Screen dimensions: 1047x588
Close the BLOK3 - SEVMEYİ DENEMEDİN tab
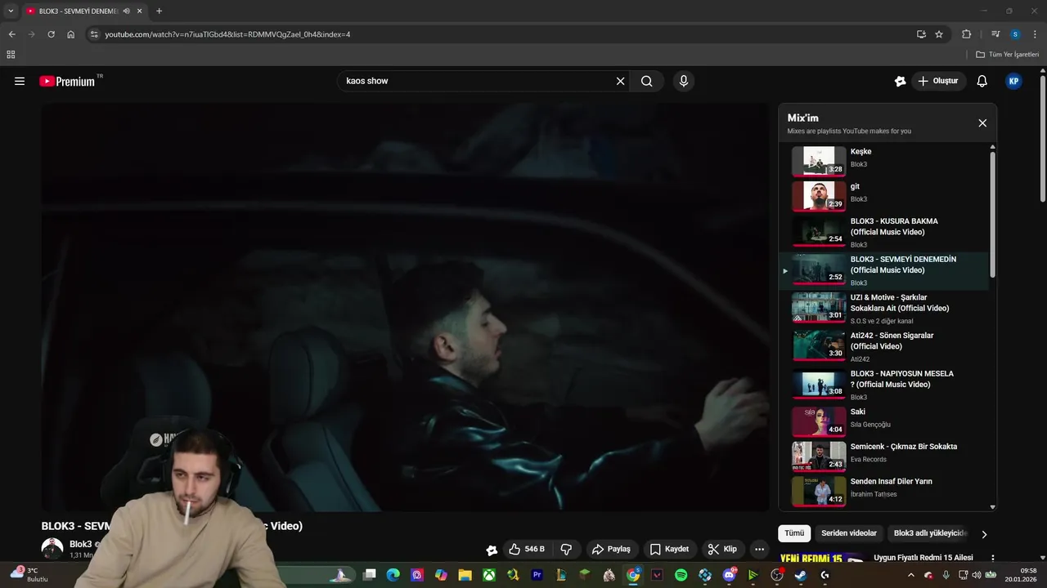click(140, 11)
